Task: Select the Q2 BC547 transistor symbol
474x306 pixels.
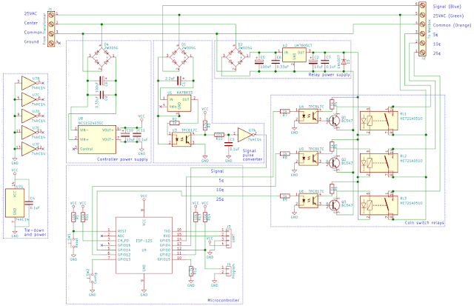Action: [x=334, y=163]
